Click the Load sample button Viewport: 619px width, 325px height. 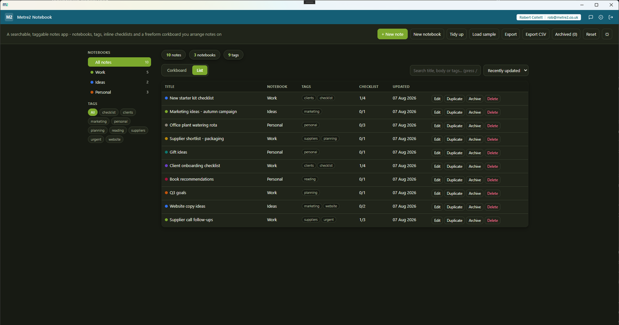[x=484, y=34]
